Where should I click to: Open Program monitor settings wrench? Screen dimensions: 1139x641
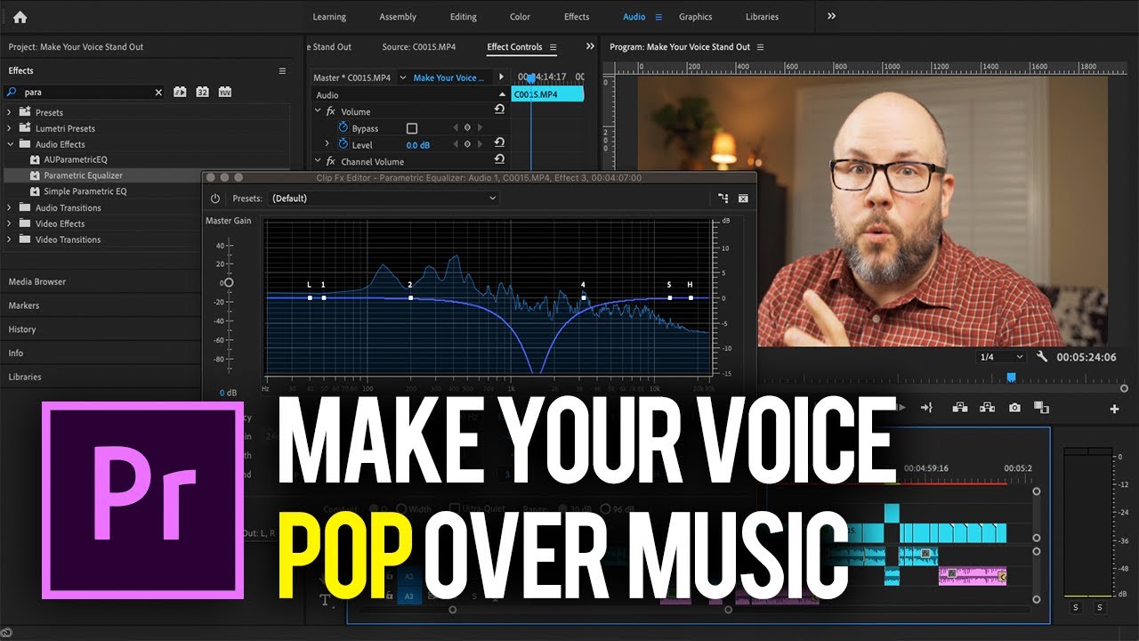1043,357
